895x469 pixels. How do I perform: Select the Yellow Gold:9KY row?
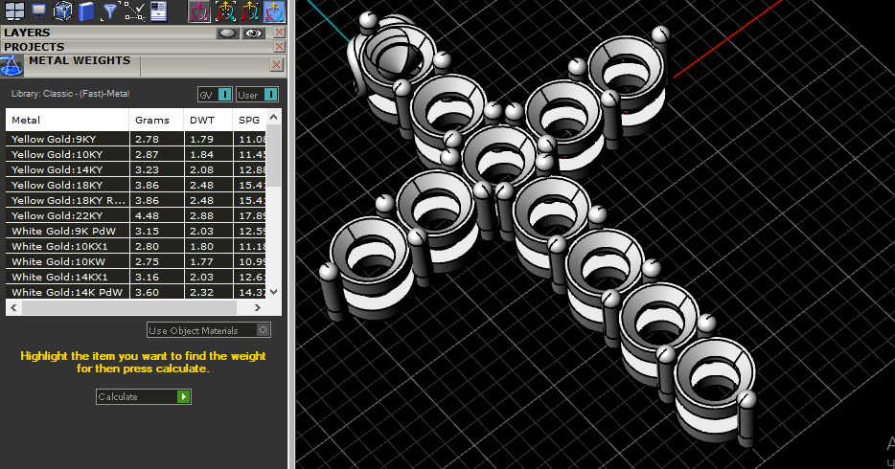(135, 139)
